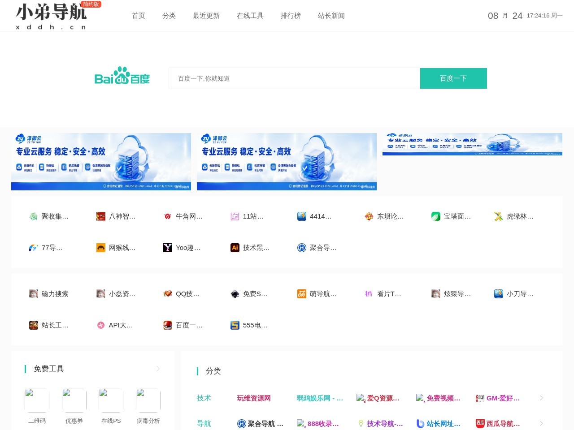Screen dimensions: 574x430
Task: Open the 看片T site icon
Action: (369, 294)
